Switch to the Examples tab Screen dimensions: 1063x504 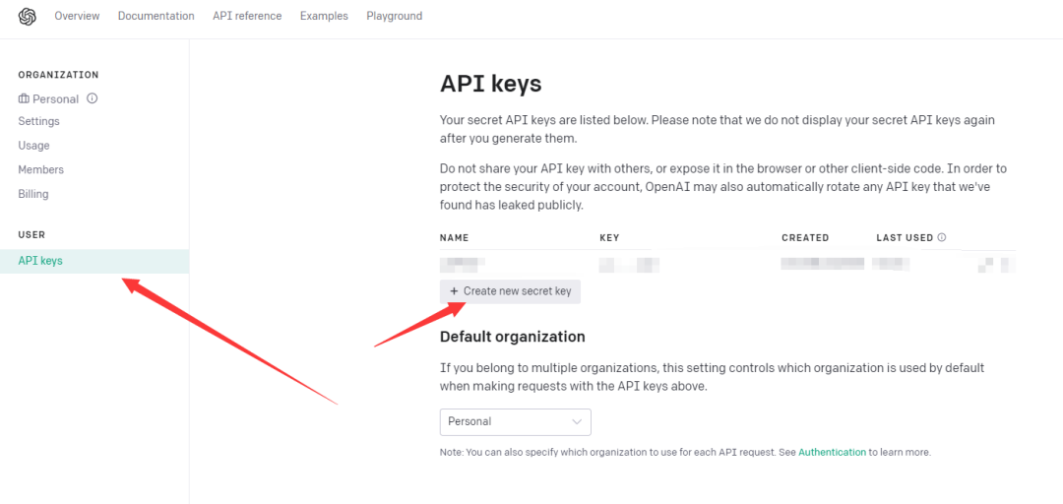(324, 16)
